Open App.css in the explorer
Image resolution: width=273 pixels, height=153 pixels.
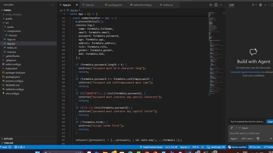tap(11, 39)
